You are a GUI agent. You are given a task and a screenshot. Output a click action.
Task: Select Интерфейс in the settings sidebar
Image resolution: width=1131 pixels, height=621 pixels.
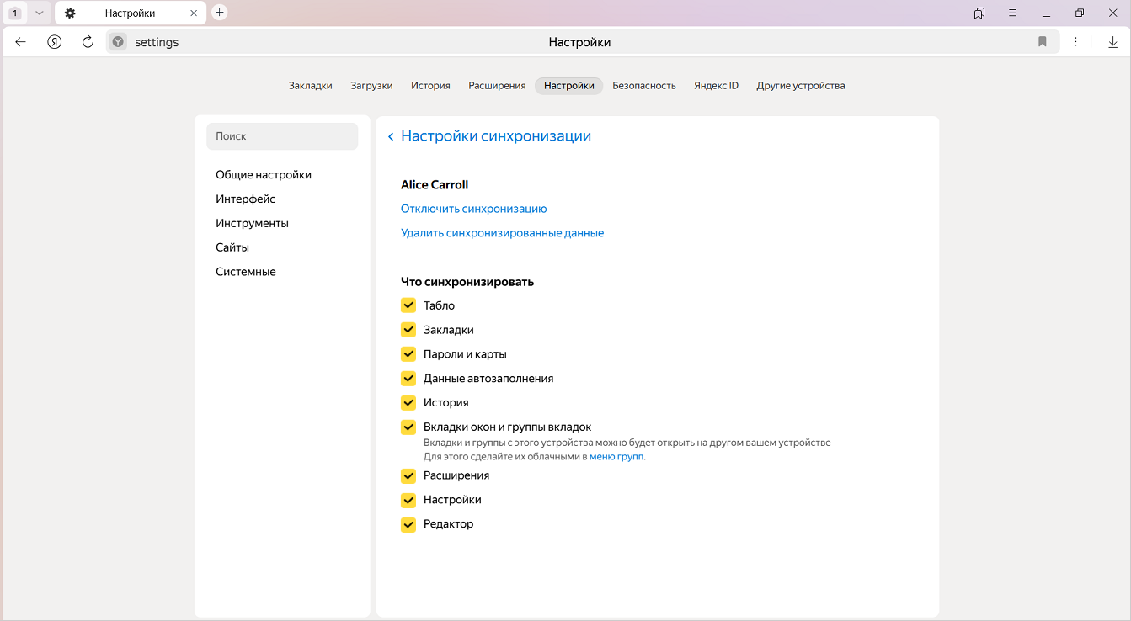pos(245,199)
